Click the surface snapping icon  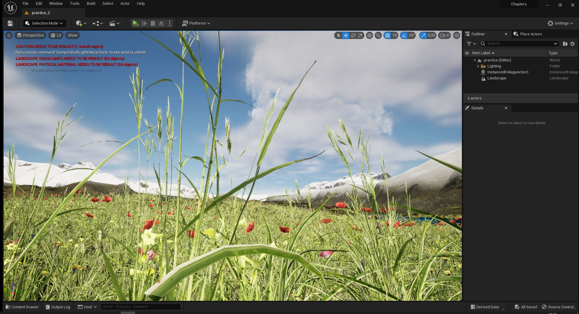[x=378, y=35]
